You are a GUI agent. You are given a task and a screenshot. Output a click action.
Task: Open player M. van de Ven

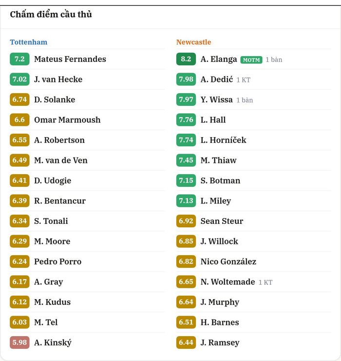pyautogui.click(x=61, y=160)
